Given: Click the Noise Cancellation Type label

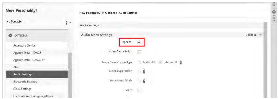Looking at the screenshot, I should coord(117,62).
